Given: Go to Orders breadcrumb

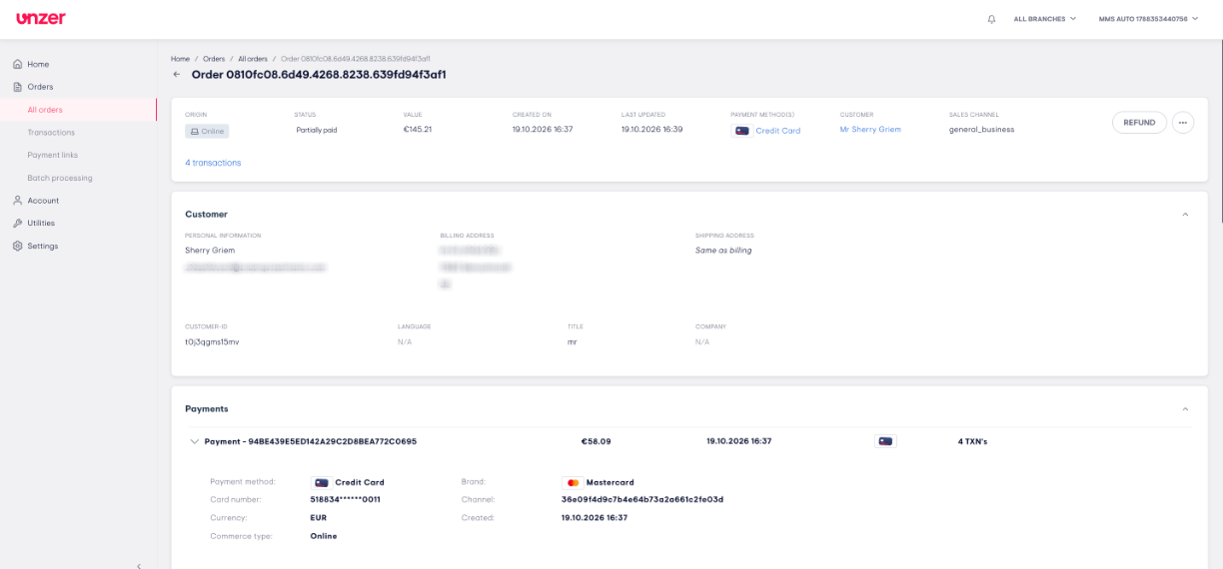Looking at the screenshot, I should 214,59.
